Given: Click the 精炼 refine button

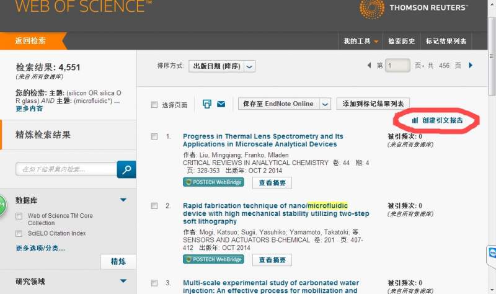Looking at the screenshot, I should (x=118, y=261).
